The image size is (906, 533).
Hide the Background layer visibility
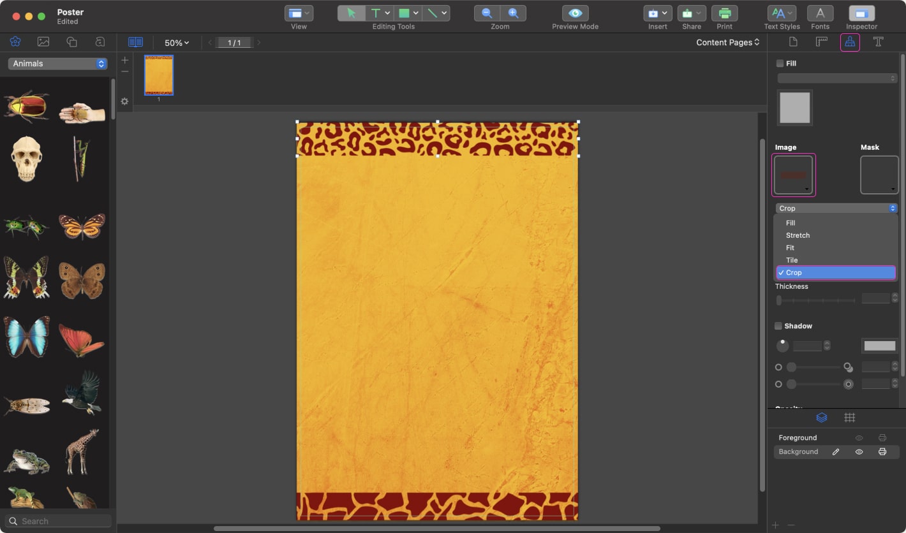tap(859, 451)
